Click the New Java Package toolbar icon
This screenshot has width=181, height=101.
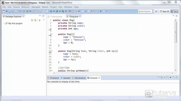[24, 11]
